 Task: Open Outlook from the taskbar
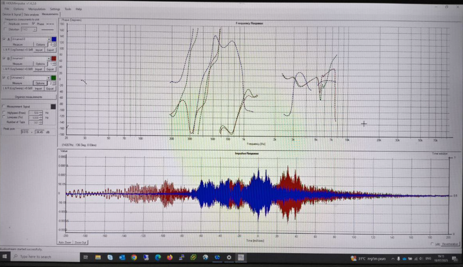point(122,257)
